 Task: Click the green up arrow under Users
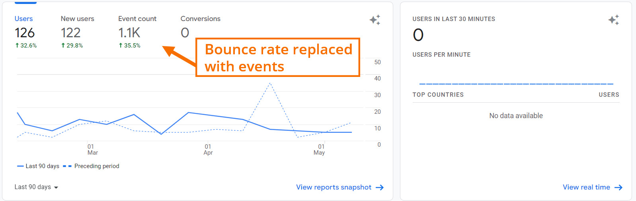(x=17, y=46)
